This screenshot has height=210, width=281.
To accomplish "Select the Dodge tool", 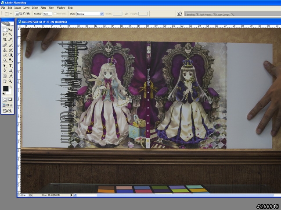I will click(x=10, y=60).
